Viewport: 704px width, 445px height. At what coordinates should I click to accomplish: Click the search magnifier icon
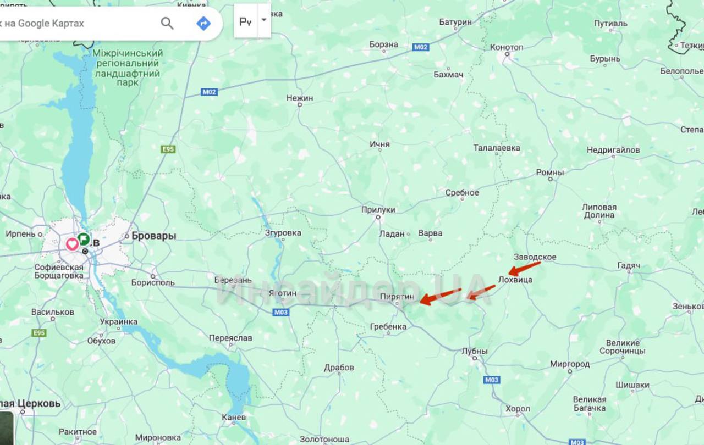pyautogui.click(x=167, y=23)
